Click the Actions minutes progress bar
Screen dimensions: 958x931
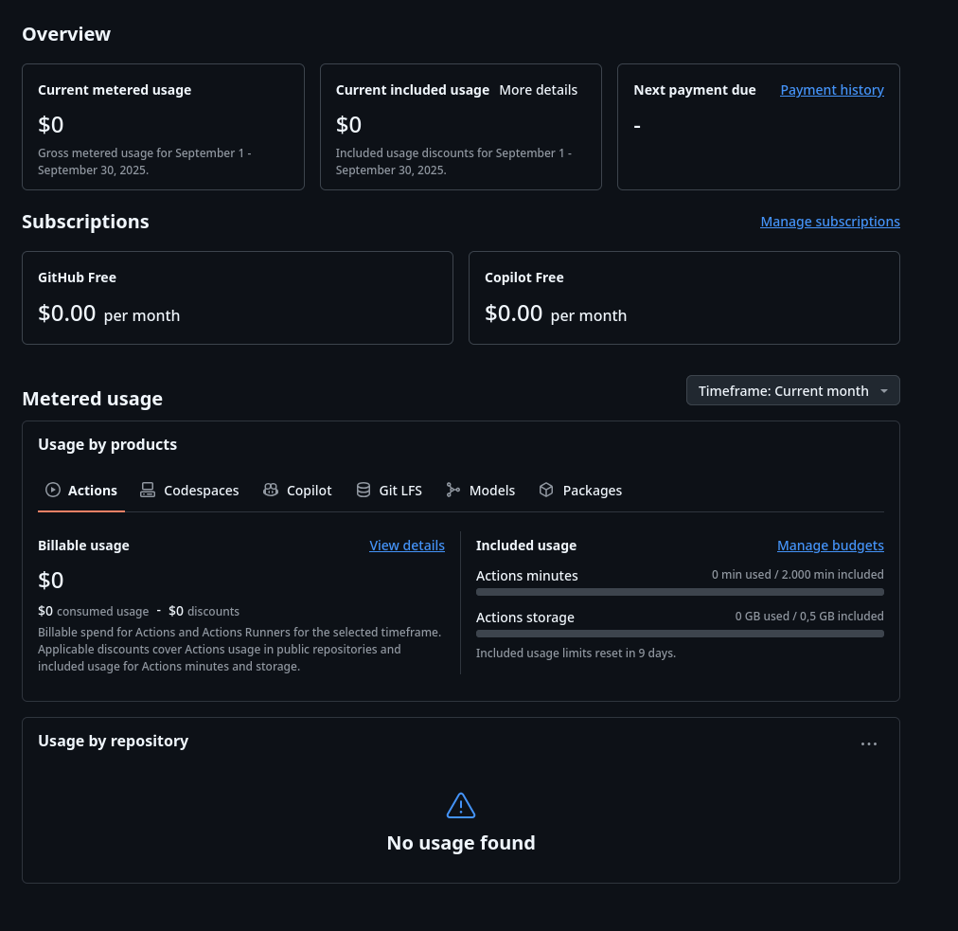(x=680, y=592)
